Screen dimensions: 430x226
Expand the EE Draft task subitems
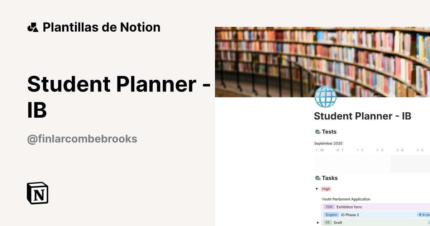pyautogui.click(x=318, y=222)
